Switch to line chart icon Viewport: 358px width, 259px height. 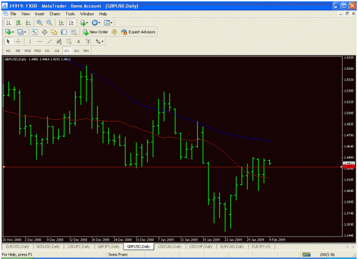click(x=28, y=22)
